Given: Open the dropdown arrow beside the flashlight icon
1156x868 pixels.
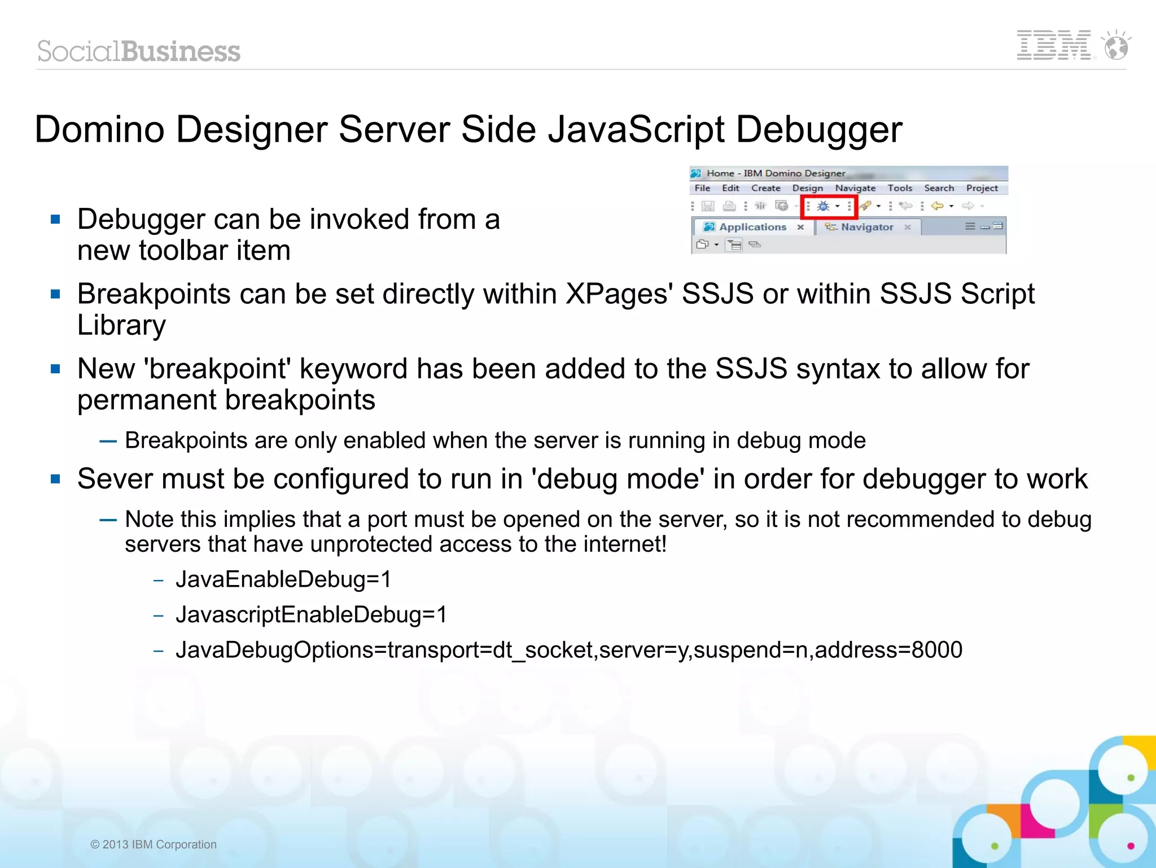Looking at the screenshot, I should [x=879, y=206].
